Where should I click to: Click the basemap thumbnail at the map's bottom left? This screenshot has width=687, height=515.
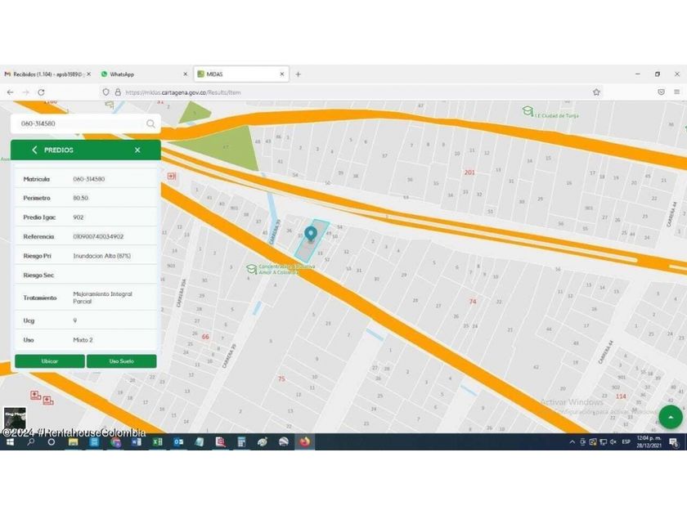(15, 419)
